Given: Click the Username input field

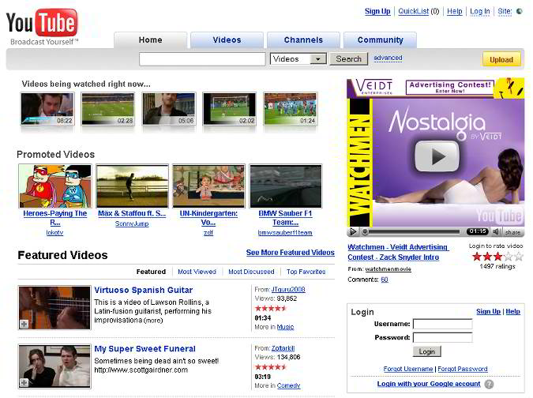Looking at the screenshot, I should (442, 324).
